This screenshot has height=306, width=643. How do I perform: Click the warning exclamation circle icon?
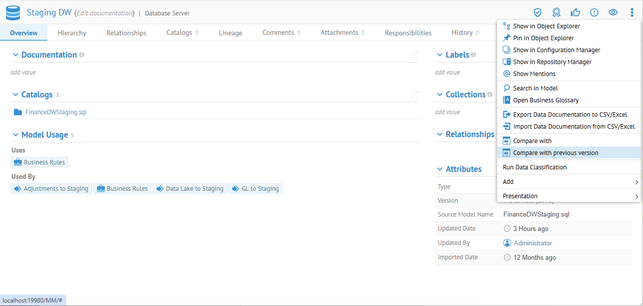tap(594, 12)
